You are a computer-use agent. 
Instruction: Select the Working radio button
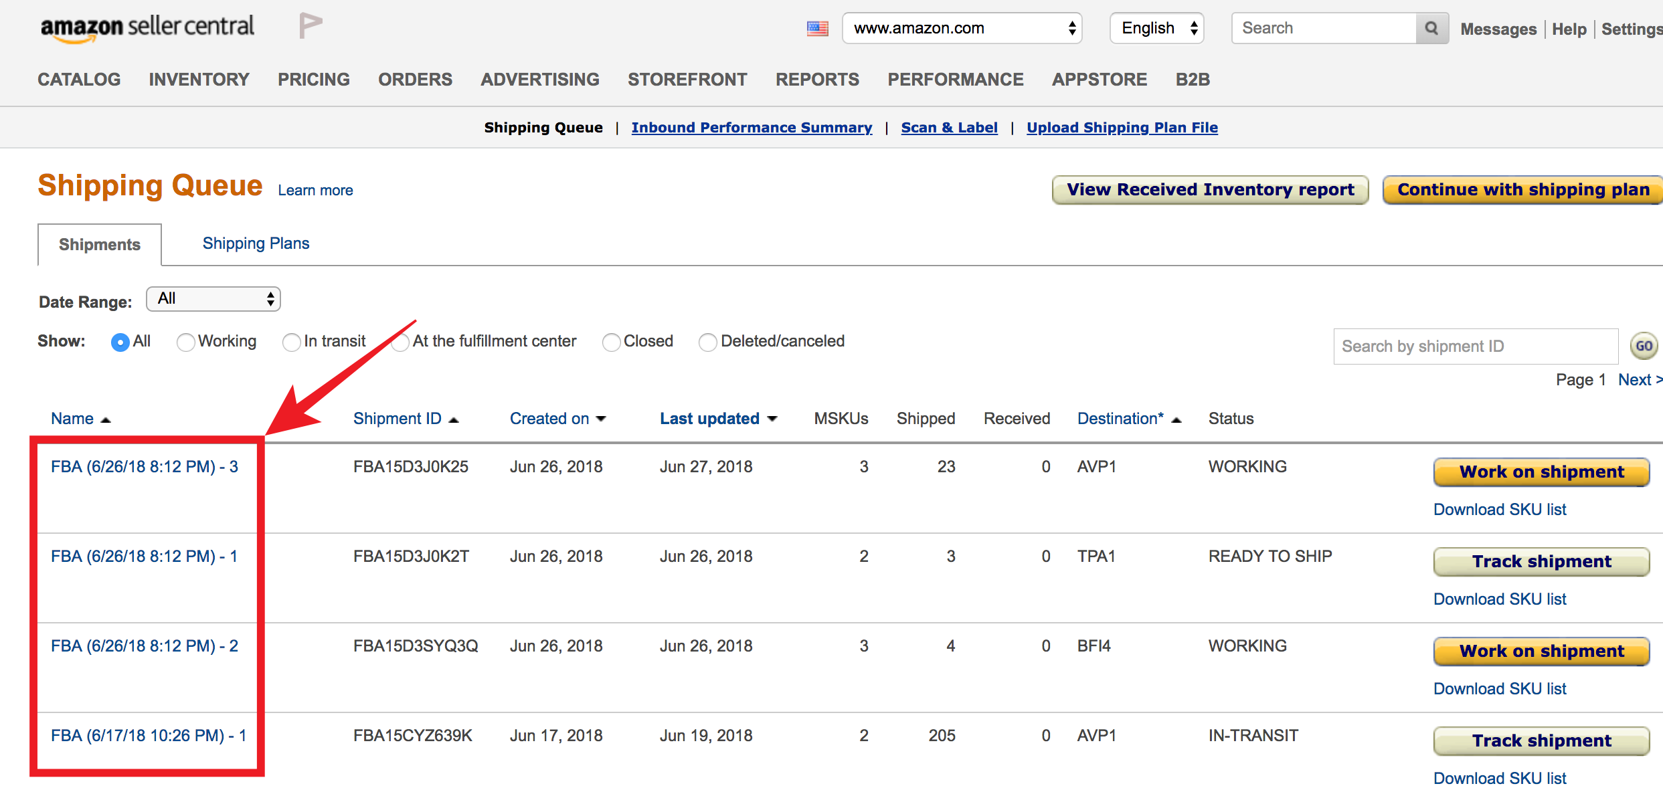point(185,342)
